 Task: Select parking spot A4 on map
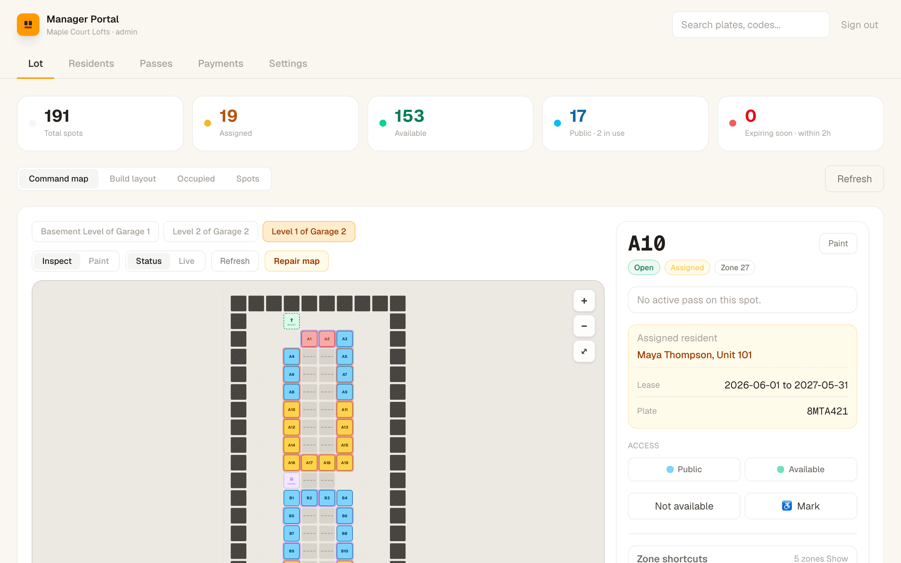[291, 356]
